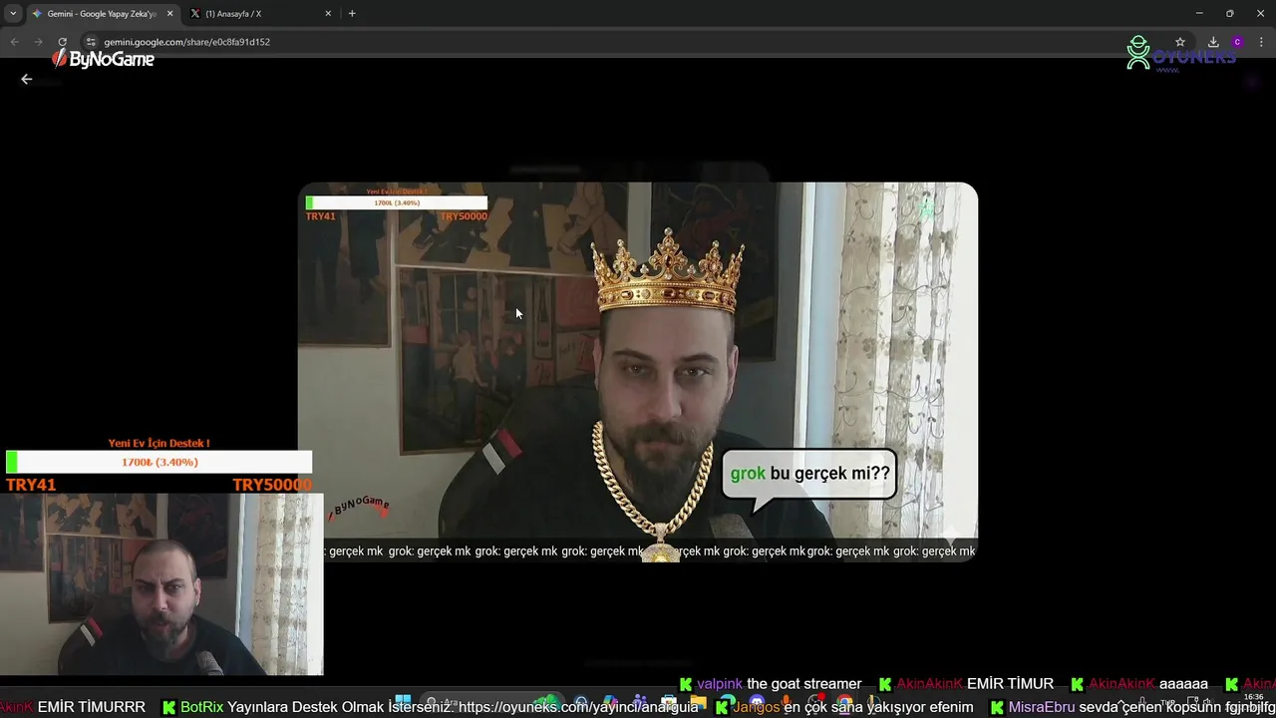The image size is (1276, 718).
Task: Close the Gemini browser tab
Action: coord(170,14)
